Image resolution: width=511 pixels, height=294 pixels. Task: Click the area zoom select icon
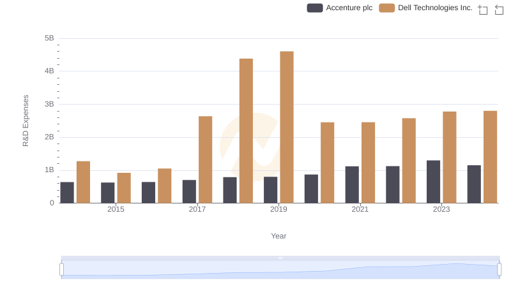point(483,9)
